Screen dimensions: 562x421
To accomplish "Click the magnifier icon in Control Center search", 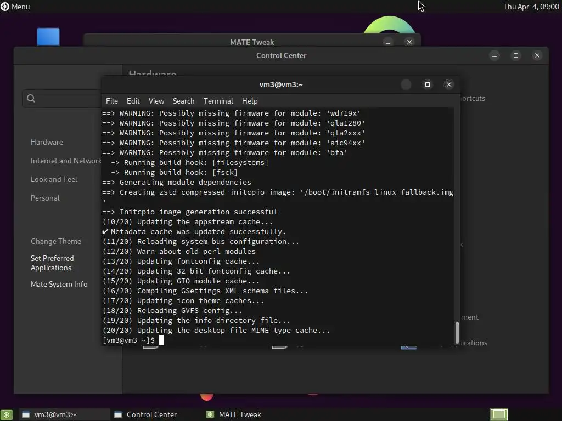I will tap(31, 99).
